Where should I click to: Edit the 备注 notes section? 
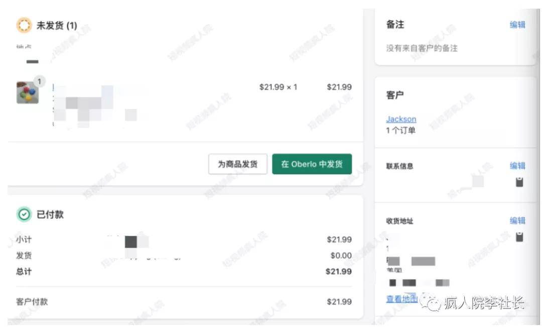tap(517, 25)
